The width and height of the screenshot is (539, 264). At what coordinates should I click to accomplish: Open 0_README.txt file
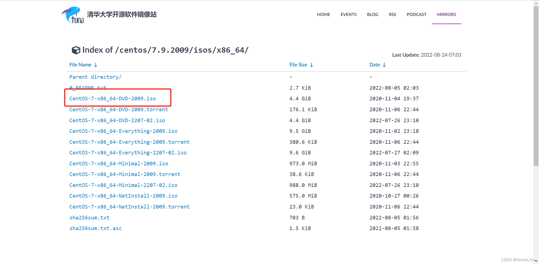pyautogui.click(x=88, y=88)
